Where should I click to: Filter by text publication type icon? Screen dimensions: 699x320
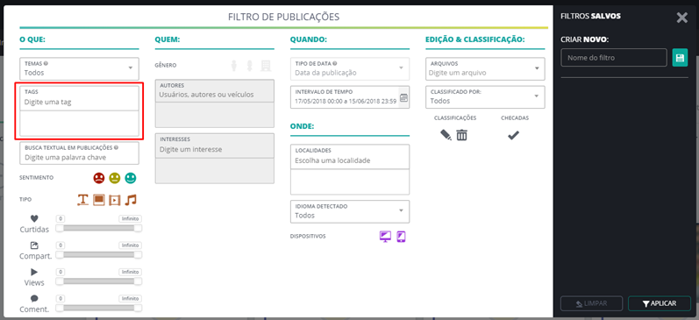point(83,200)
